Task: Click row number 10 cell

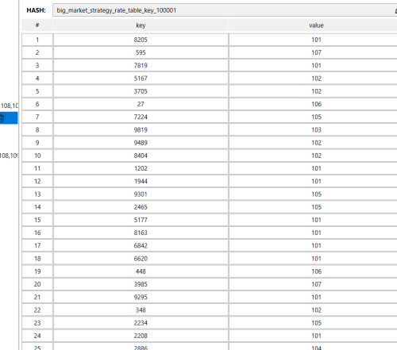Action: pyautogui.click(x=37, y=156)
